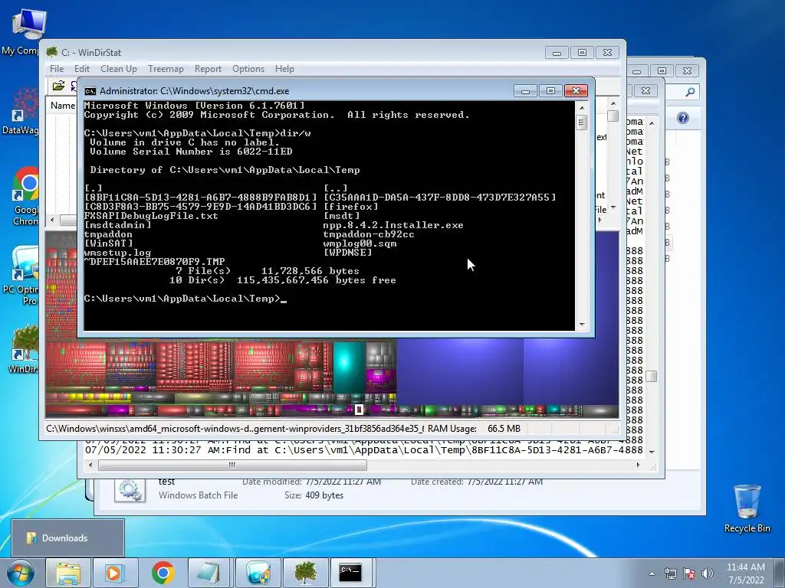785x588 pixels.
Task: Click 'Size: 409 bytes' in details pane
Action: [x=314, y=495]
